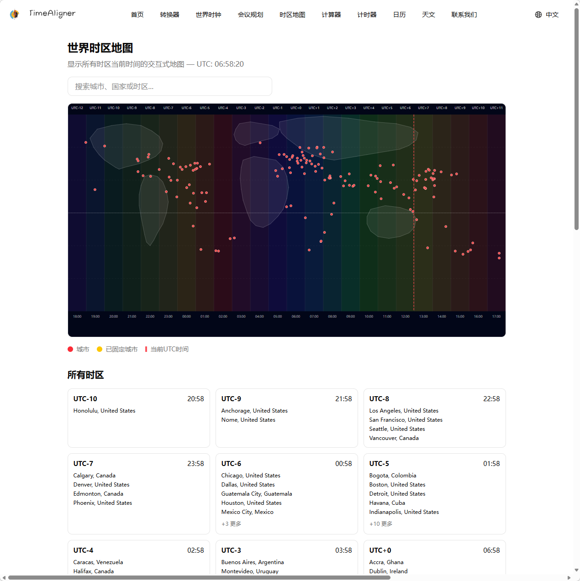Open the 转换器 menu item

(x=169, y=15)
